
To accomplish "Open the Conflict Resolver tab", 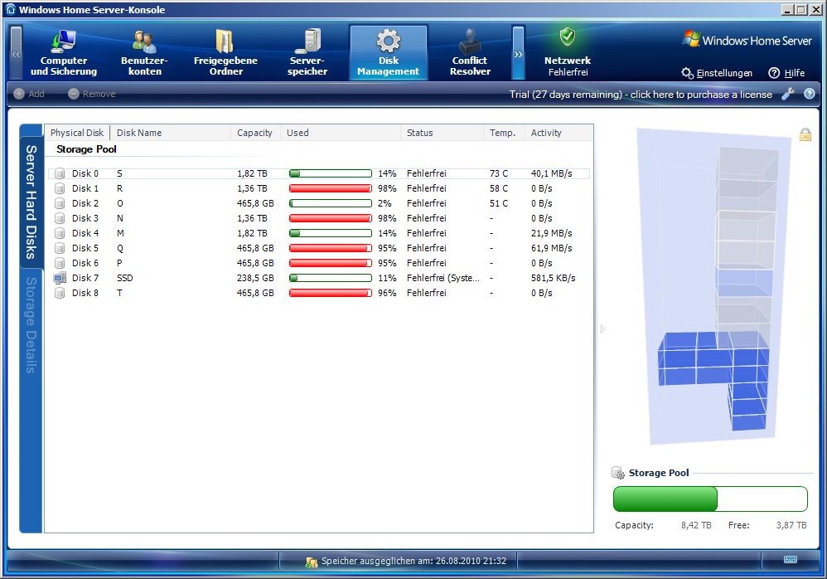I will tap(470, 53).
